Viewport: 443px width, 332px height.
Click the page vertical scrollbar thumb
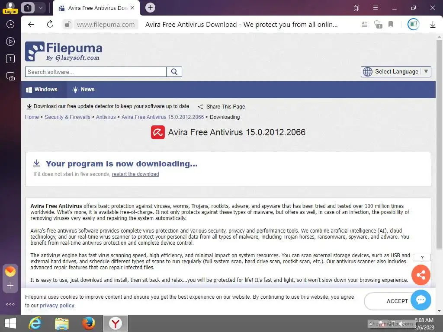click(439, 144)
